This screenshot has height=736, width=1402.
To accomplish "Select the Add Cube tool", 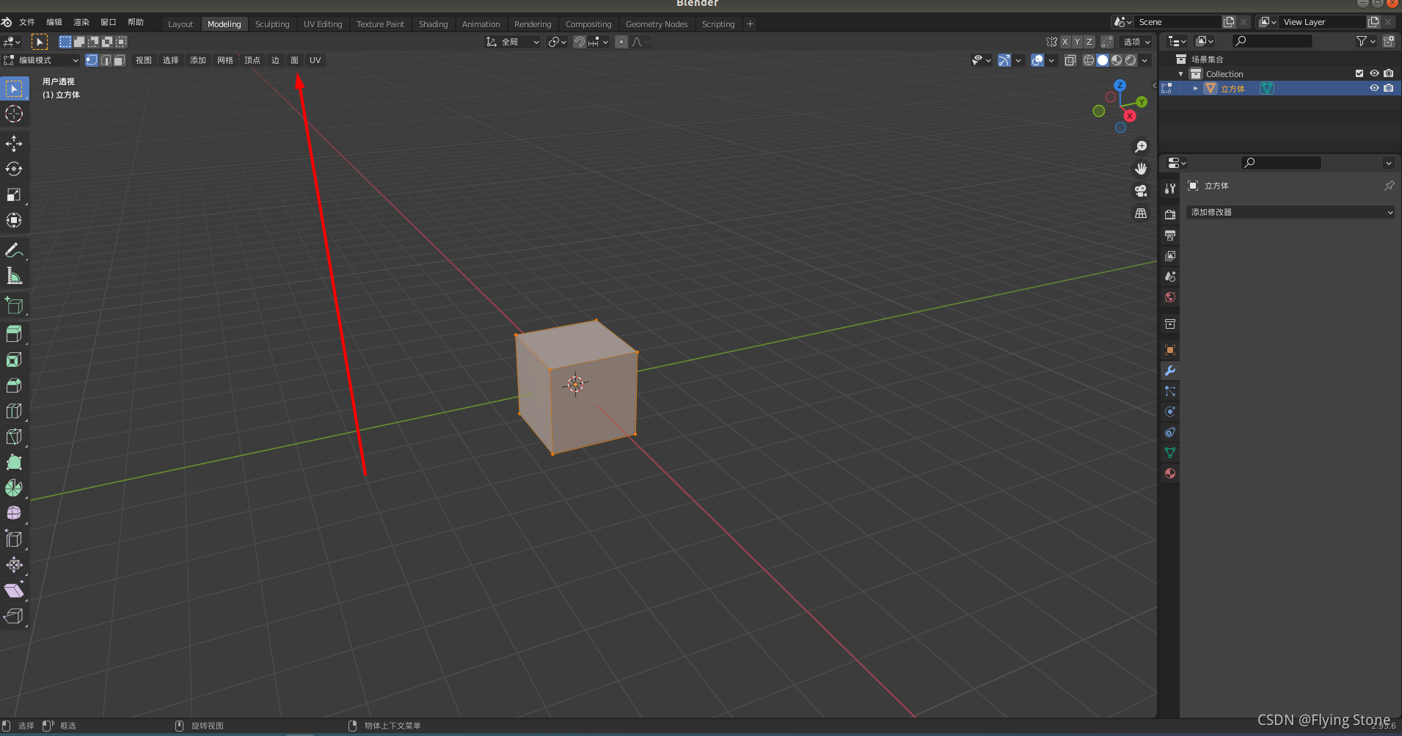I will click(14, 305).
